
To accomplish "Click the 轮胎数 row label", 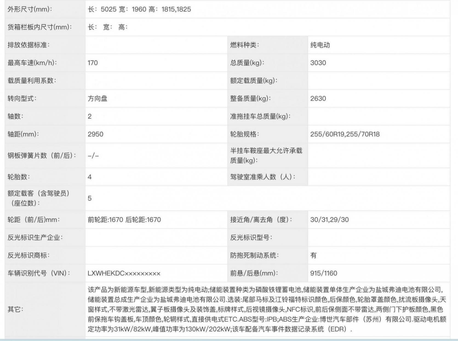I will click(x=18, y=177).
